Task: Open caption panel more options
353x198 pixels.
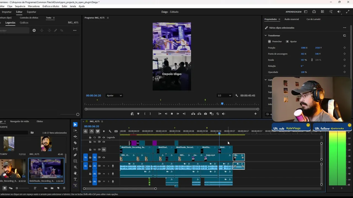Action: (75, 30)
